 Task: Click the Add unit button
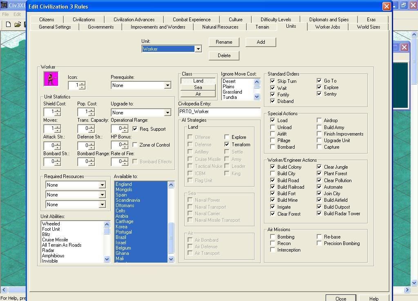[261, 42]
